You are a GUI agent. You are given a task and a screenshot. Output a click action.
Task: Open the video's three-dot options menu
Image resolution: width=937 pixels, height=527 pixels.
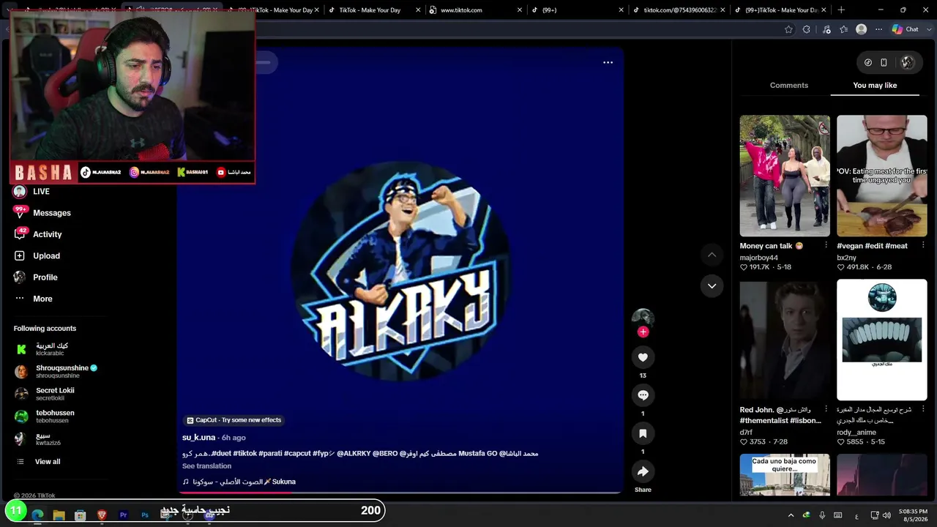pyautogui.click(x=608, y=62)
